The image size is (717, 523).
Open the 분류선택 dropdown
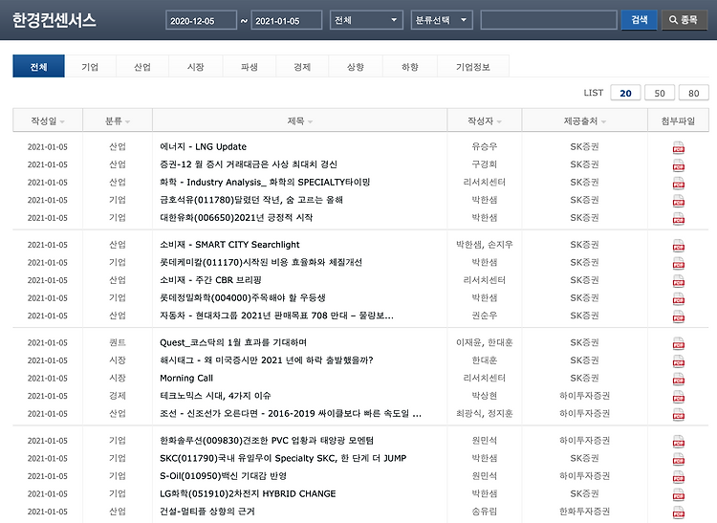pyautogui.click(x=442, y=20)
